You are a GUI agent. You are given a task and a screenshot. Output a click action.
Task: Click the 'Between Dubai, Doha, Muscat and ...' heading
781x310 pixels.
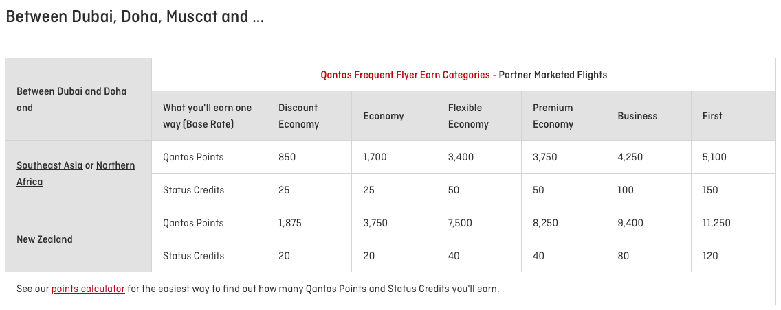point(135,17)
